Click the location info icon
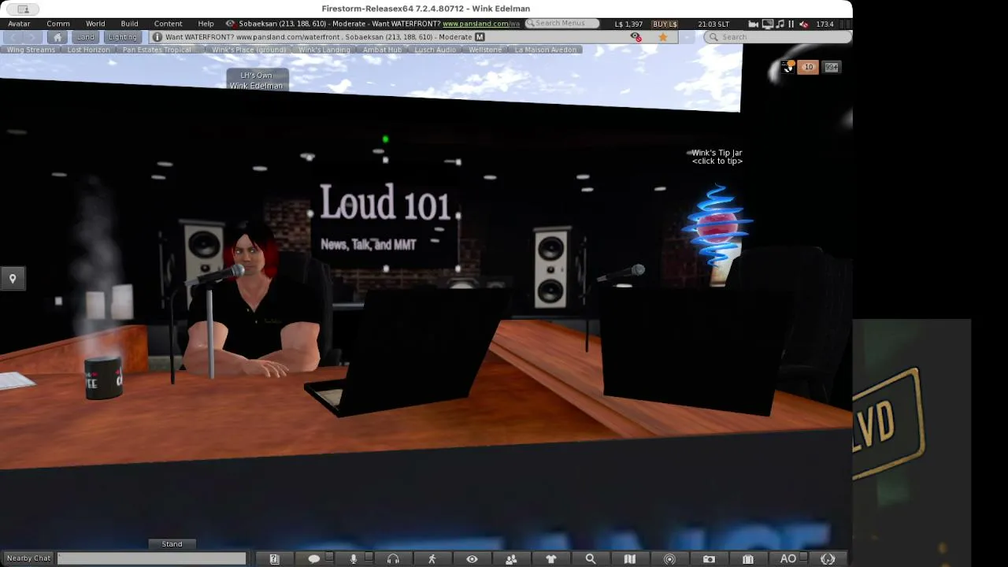The width and height of the screenshot is (1008, 567). click(x=157, y=37)
